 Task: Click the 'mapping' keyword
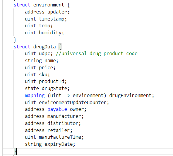tap(35, 96)
